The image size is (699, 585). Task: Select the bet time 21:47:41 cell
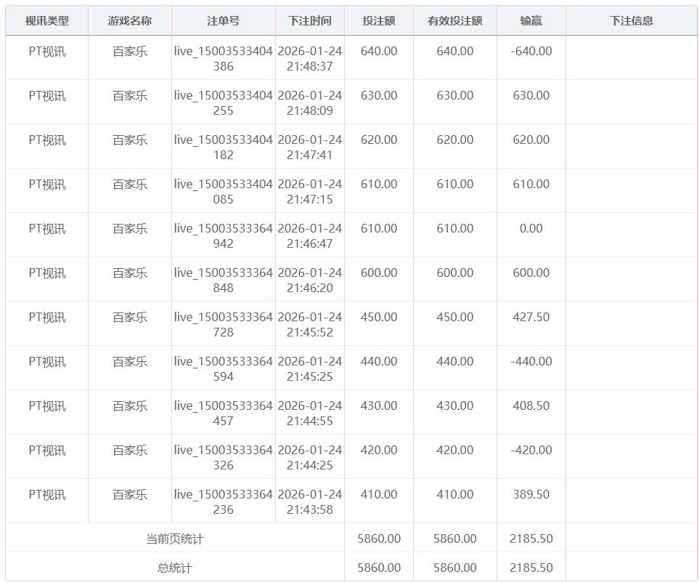[x=309, y=148]
